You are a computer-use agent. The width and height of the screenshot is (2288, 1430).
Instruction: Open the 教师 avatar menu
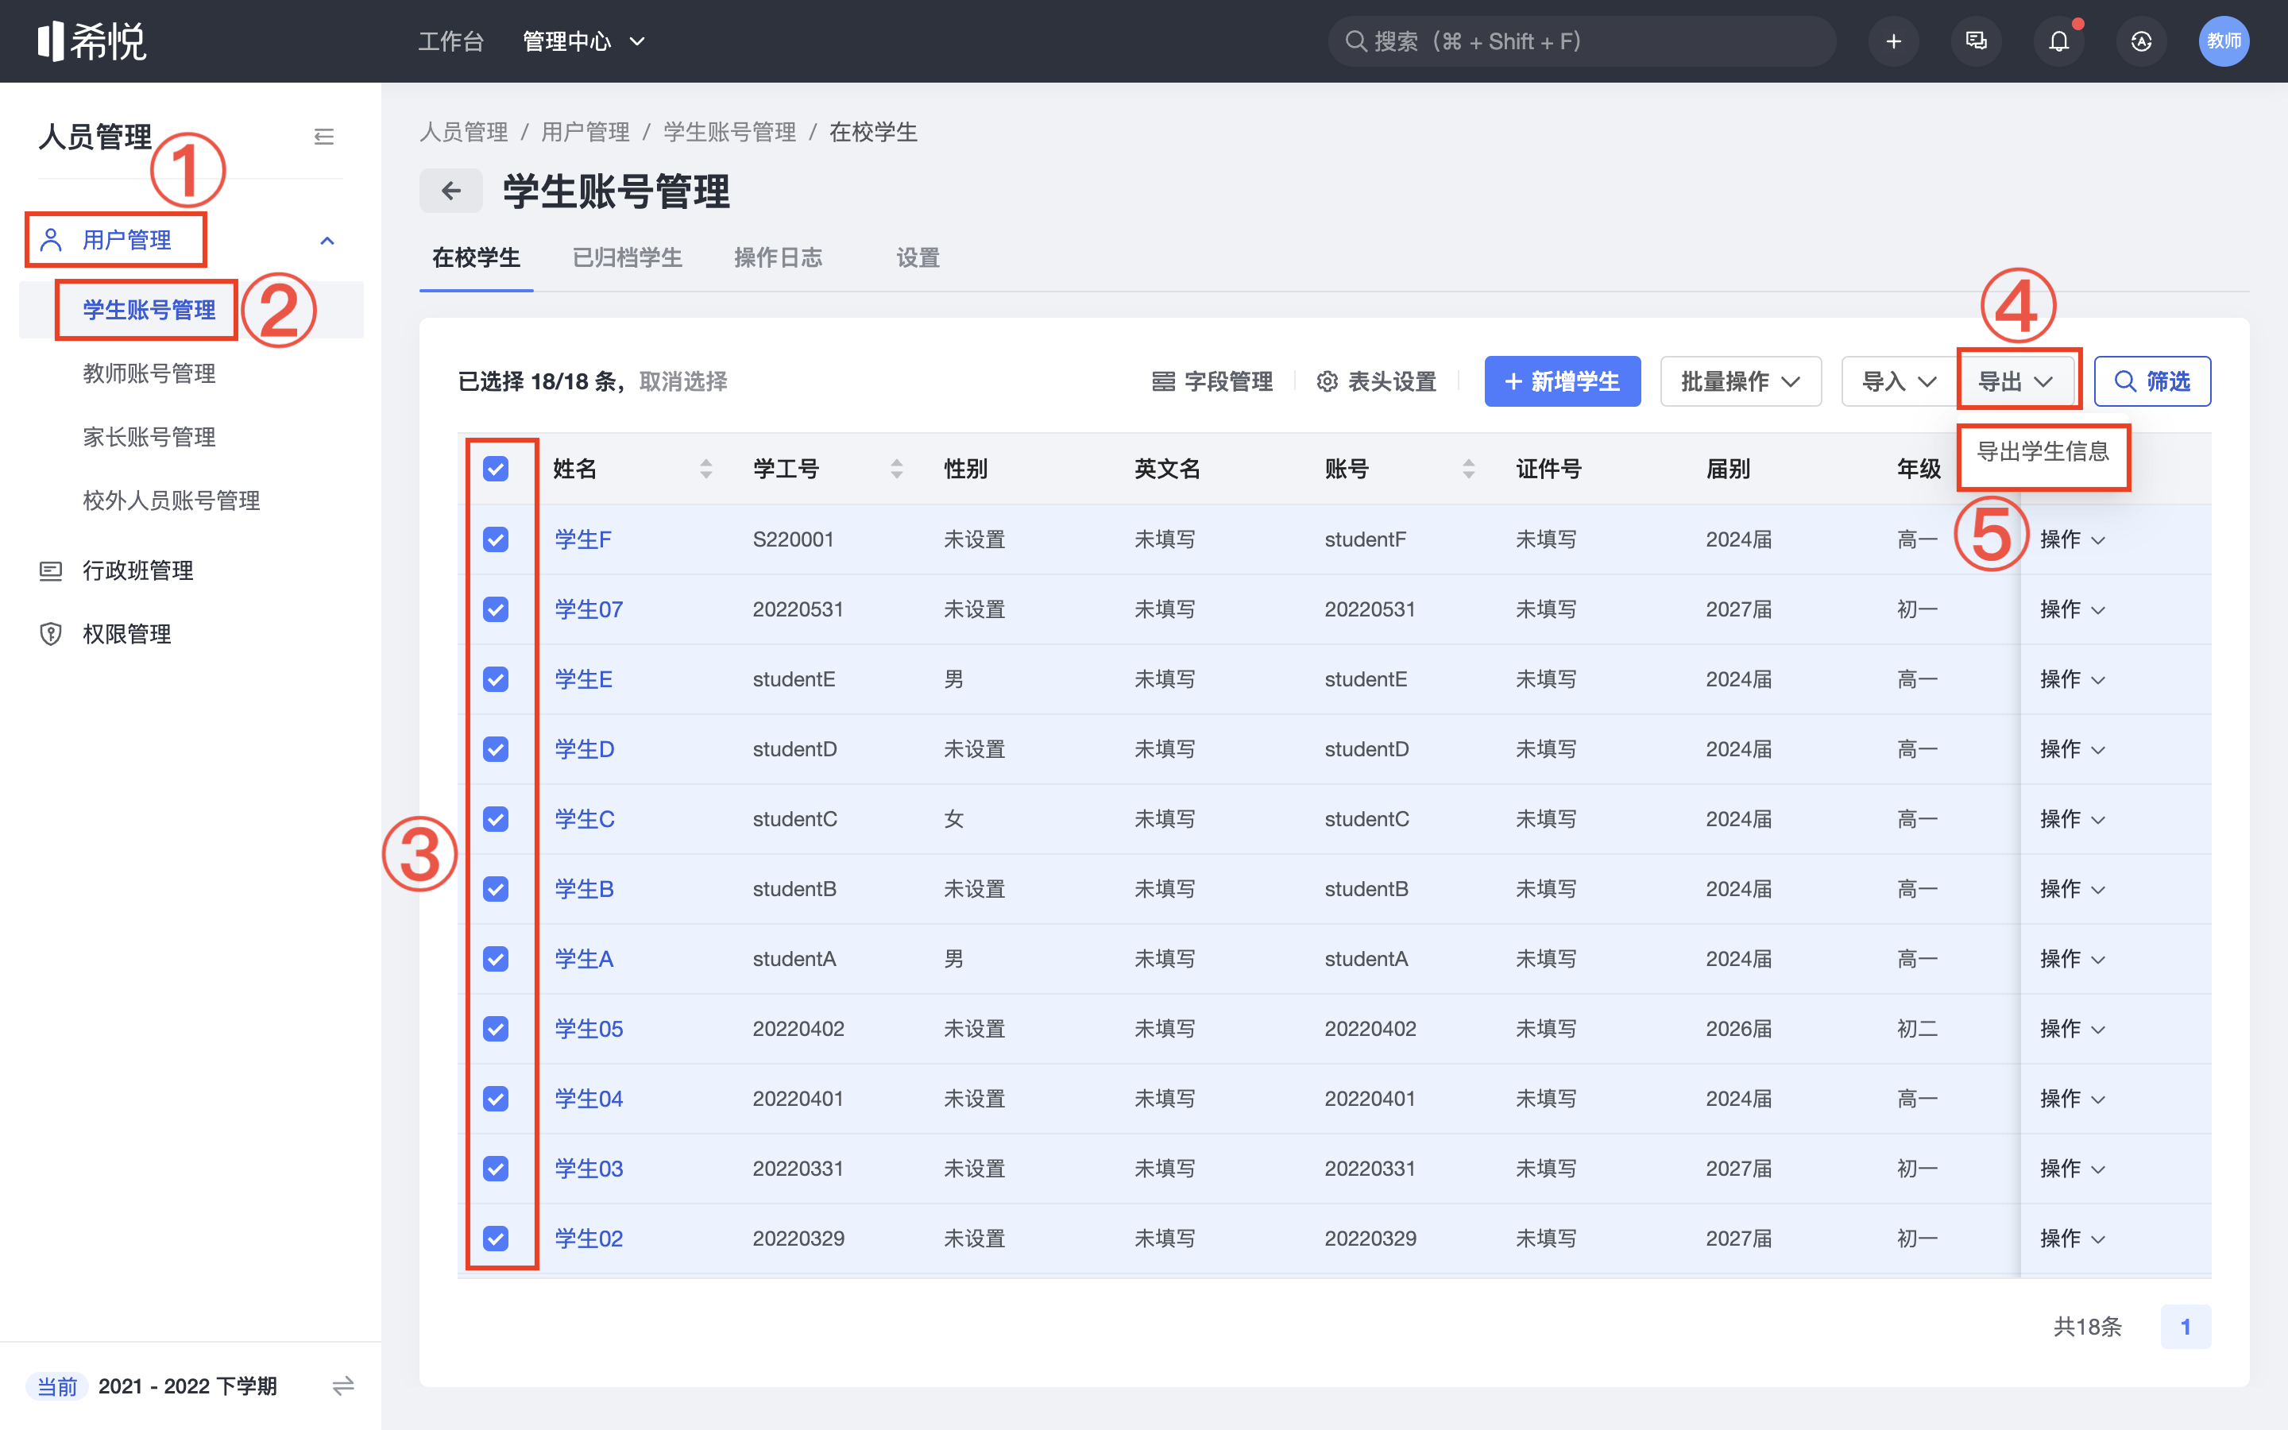coord(2224,41)
